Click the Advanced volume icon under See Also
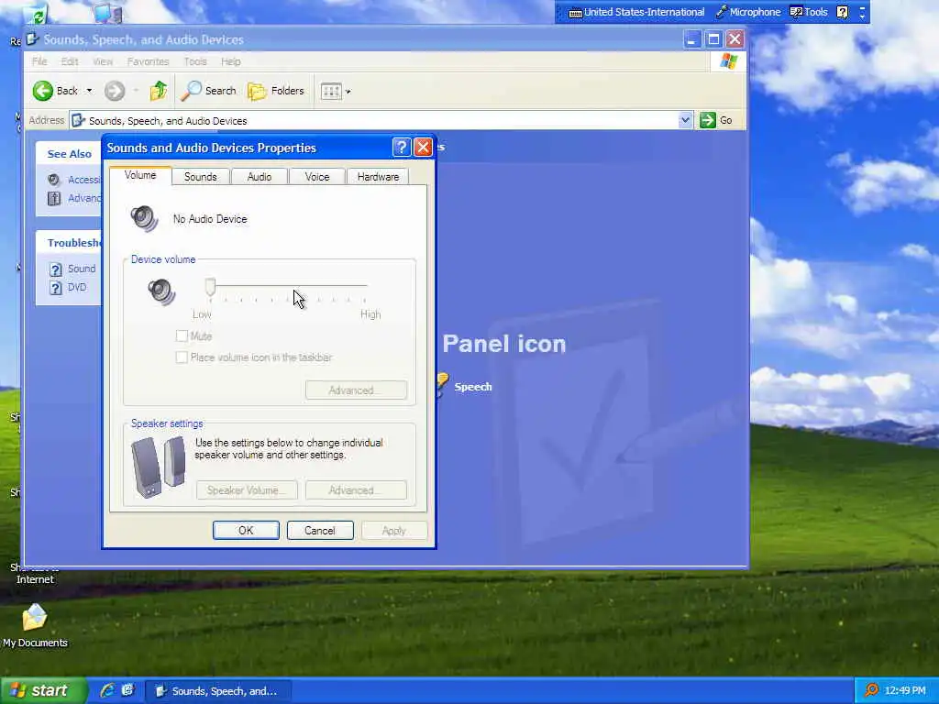The image size is (939, 704). [54, 198]
